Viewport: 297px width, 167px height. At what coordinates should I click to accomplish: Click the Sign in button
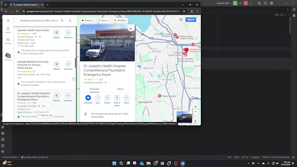(x=191, y=20)
